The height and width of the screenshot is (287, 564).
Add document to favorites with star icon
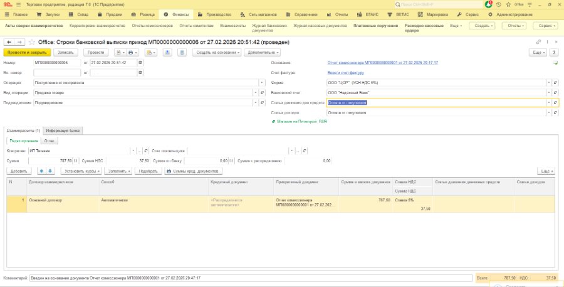[x=31, y=42]
